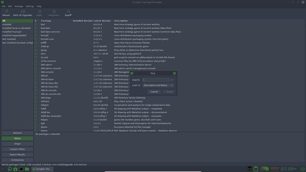The image size is (306, 172).
Task: Toggle the status box for 2ping
Action: pos(35,50)
